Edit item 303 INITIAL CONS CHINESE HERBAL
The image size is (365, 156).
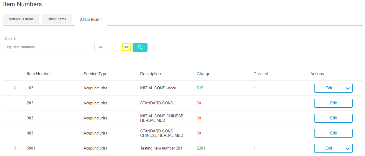[x=333, y=118]
